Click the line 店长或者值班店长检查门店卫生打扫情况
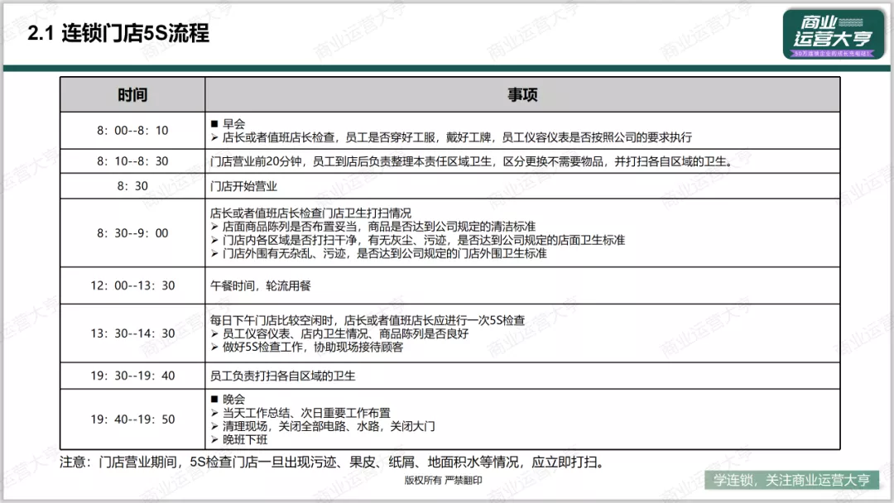894x503 pixels. (x=310, y=213)
